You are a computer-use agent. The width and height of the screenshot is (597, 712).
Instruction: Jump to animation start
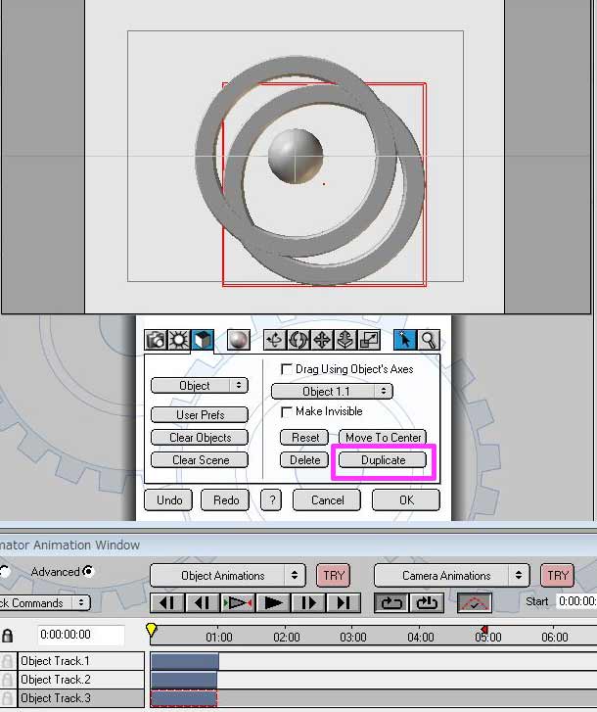coord(167,603)
